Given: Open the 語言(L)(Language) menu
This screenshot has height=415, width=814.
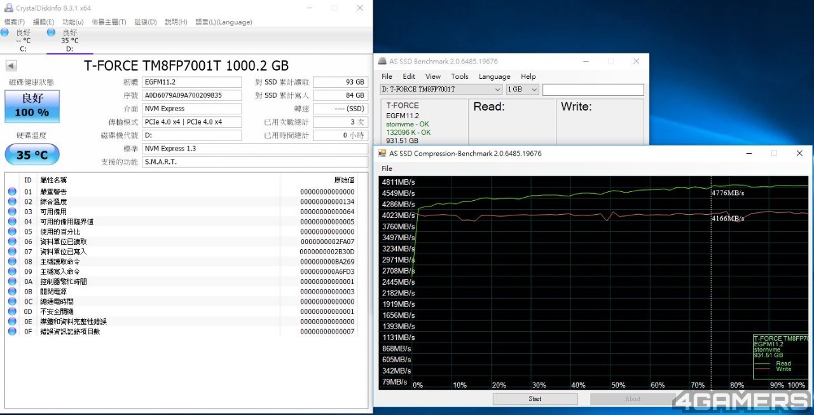Looking at the screenshot, I should 224,22.
